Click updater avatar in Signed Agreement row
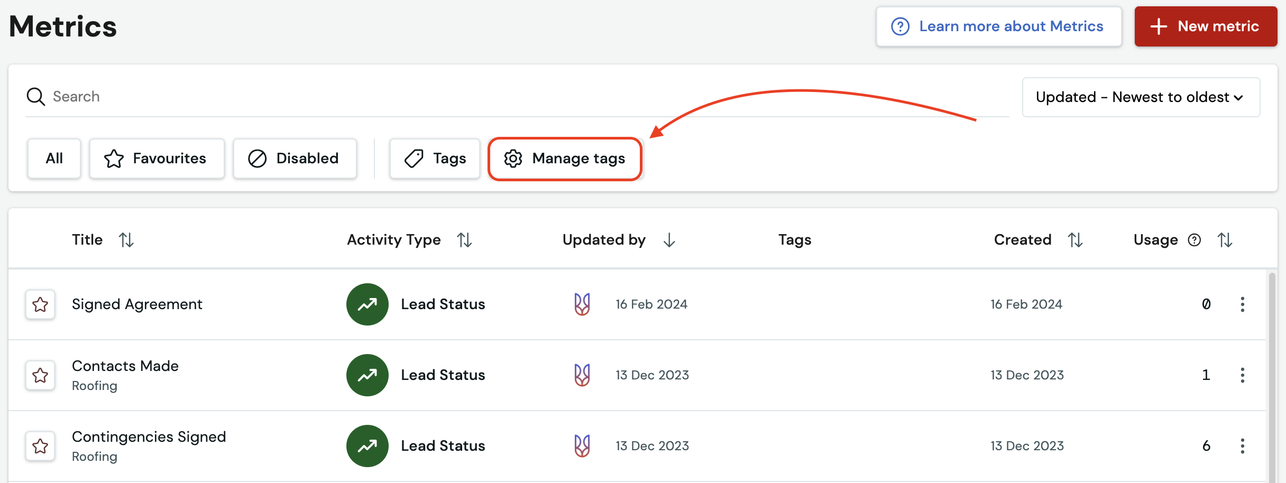Image resolution: width=1286 pixels, height=483 pixels. click(582, 304)
